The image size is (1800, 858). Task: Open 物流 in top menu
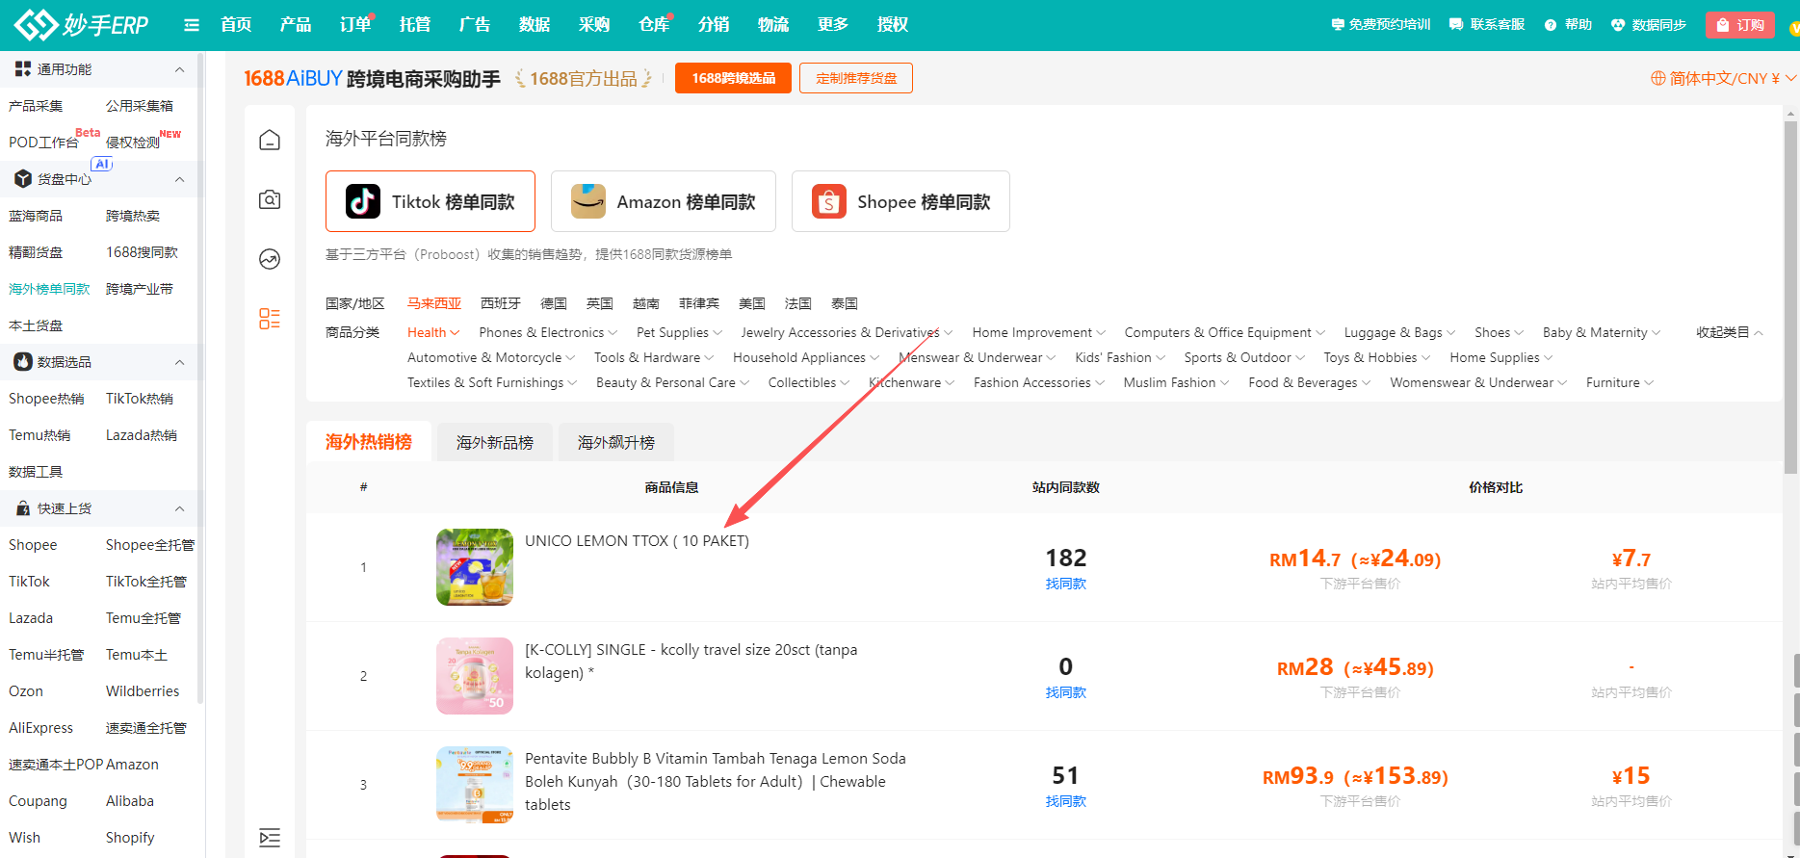click(x=773, y=25)
